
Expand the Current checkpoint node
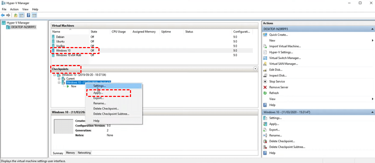(59, 79)
